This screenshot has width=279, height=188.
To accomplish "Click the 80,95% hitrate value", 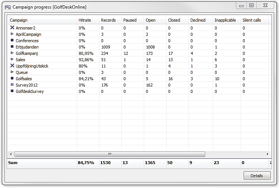I will point(86,53).
